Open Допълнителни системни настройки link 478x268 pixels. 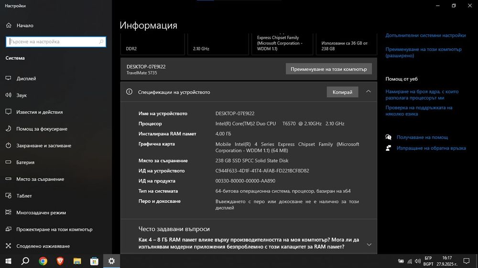(425, 35)
